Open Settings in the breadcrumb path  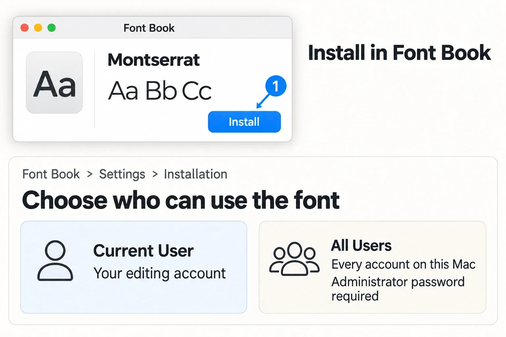point(122,174)
